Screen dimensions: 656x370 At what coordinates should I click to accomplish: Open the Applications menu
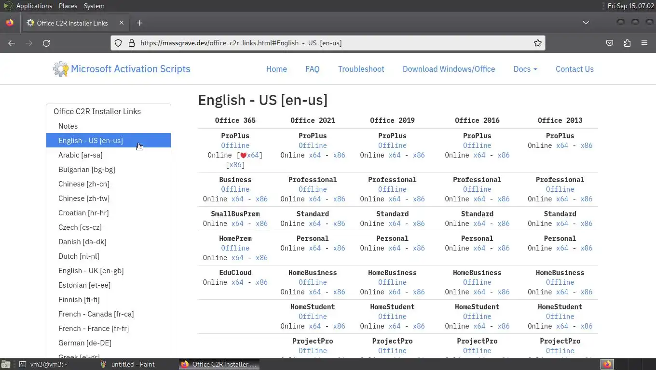tap(34, 6)
